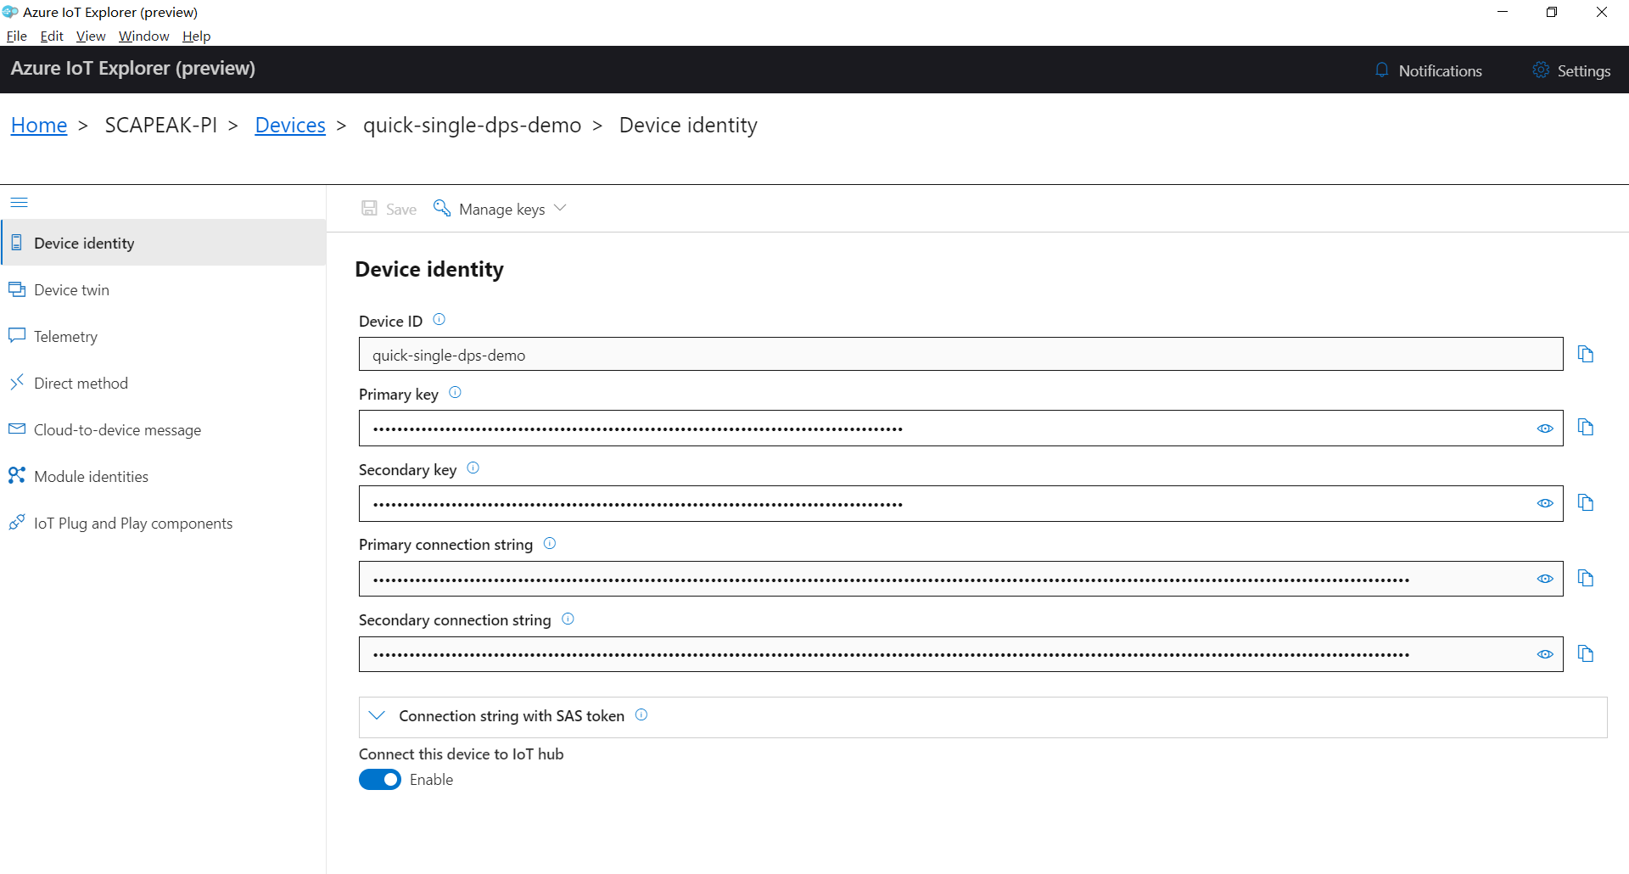The width and height of the screenshot is (1629, 874).
Task: Reveal the Secondary key value
Action: point(1545,503)
